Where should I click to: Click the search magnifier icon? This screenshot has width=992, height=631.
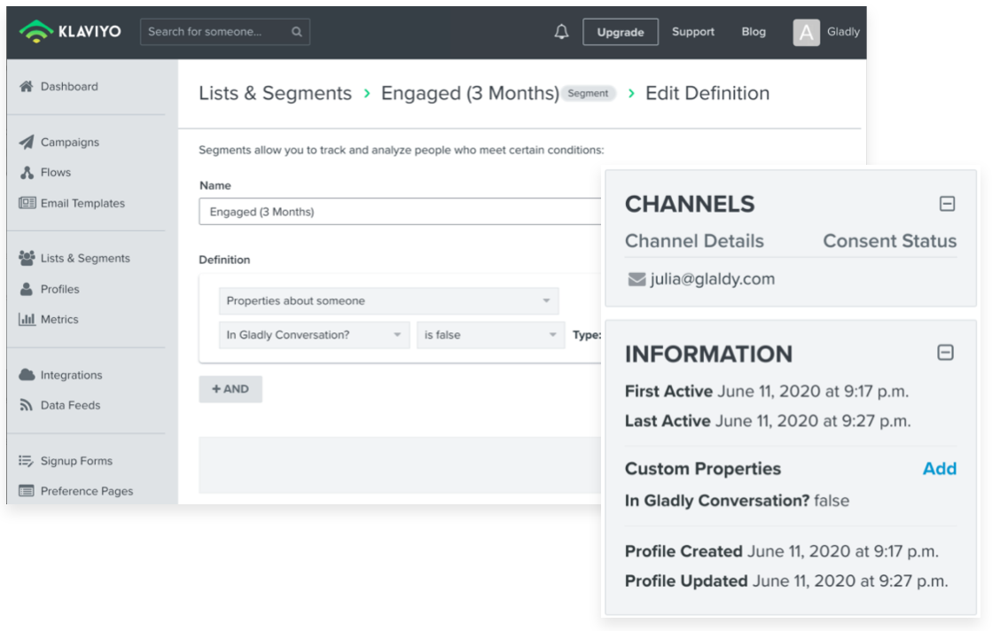(x=297, y=32)
